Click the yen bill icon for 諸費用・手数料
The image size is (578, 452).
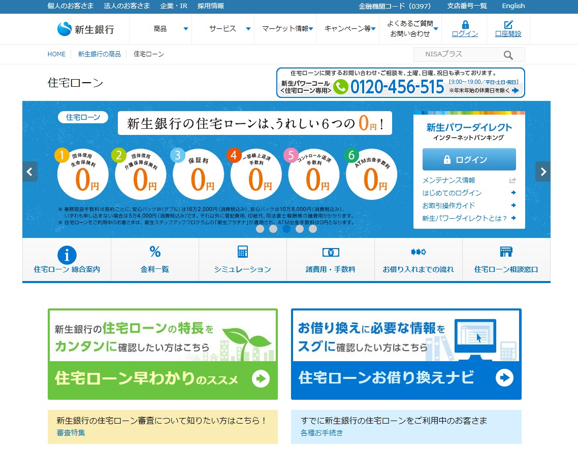[x=331, y=252]
